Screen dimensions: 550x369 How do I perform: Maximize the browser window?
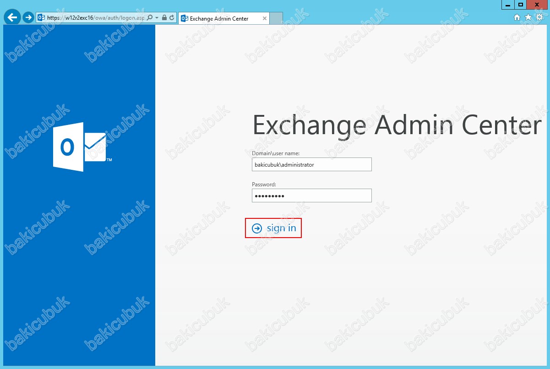[520, 5]
